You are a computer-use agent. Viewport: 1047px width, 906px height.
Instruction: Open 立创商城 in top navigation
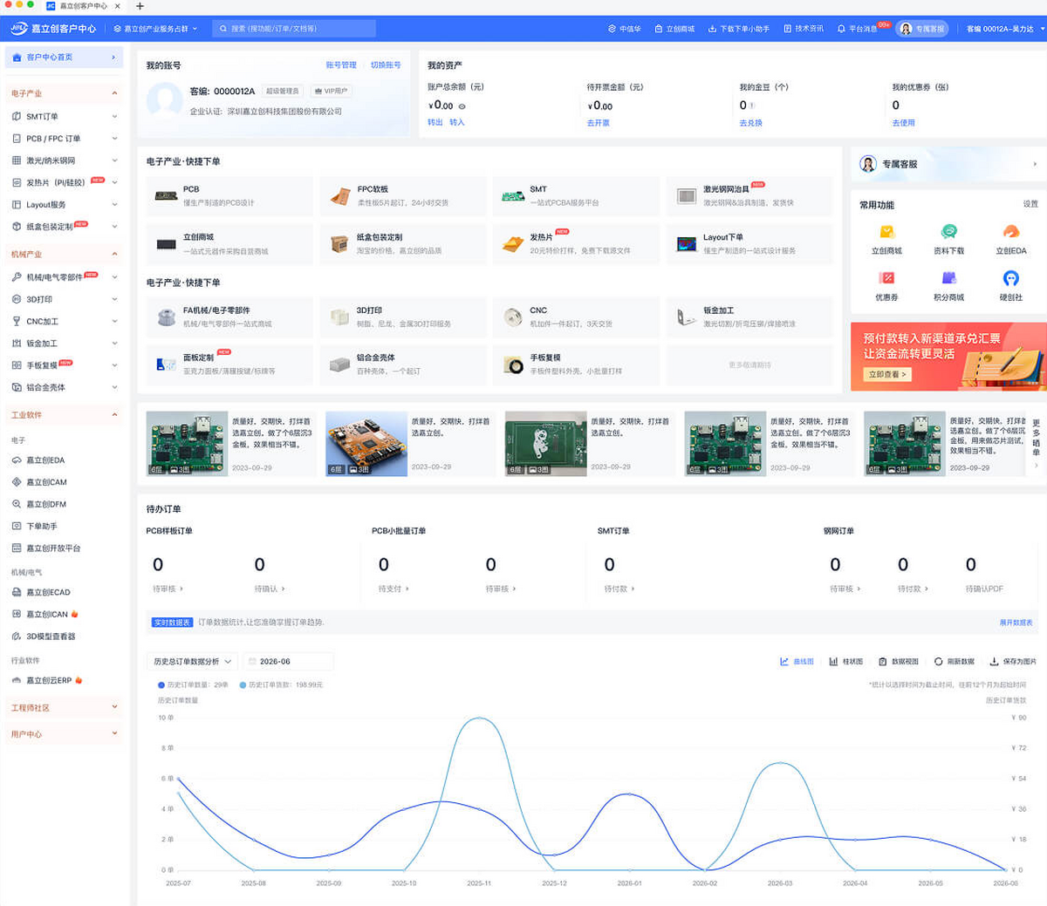pyautogui.click(x=674, y=29)
